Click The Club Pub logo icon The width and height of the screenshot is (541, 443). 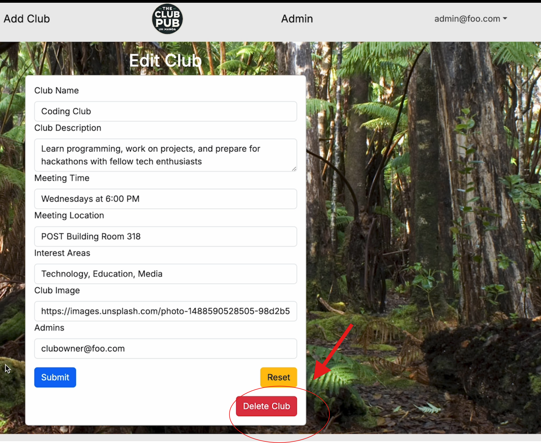click(x=167, y=19)
